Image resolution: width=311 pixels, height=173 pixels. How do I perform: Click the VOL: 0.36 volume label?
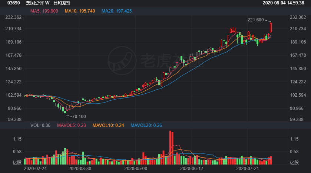click(40, 125)
